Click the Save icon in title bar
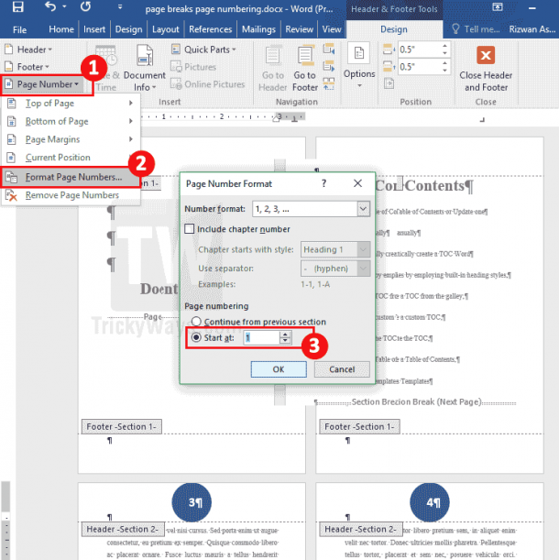Screen dimensions: 559x560 [17, 6]
